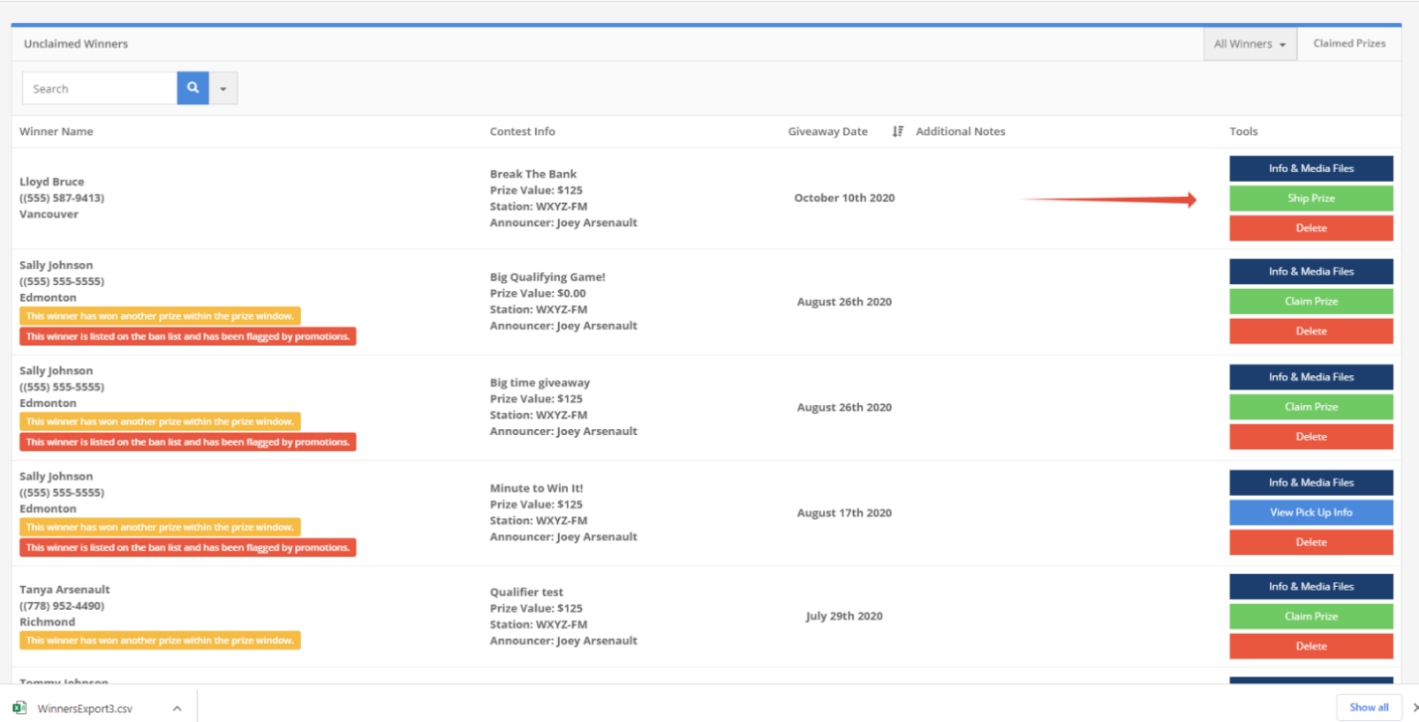Expand the All Winners dropdown
Viewport: 1419px width, 722px height.
[1249, 44]
